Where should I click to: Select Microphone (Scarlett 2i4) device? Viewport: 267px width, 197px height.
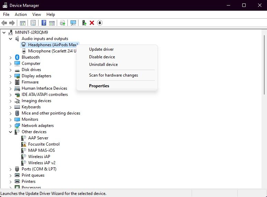tap(52, 51)
